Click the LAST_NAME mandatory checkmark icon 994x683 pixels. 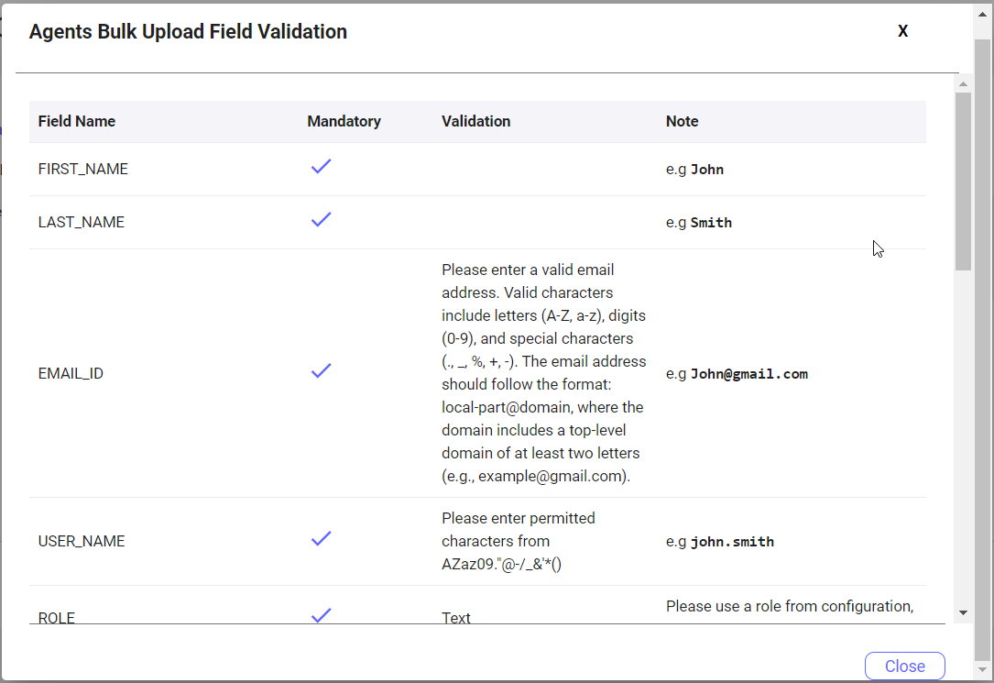(x=321, y=220)
